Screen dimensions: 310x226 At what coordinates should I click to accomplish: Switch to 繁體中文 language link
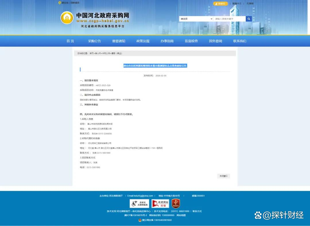237,4
